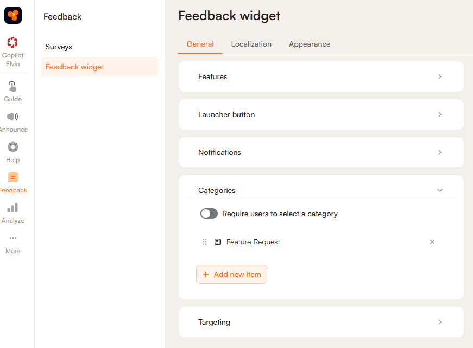473x348 pixels.
Task: Select the Feedback icon in the sidebar
Action: [x=13, y=177]
